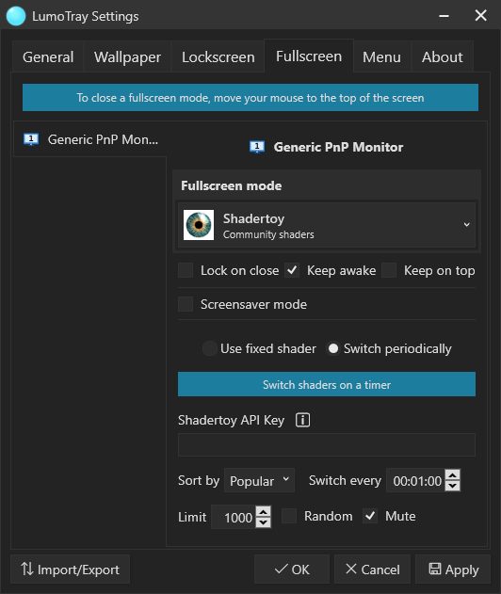Click the Apply button
Screen dimensions: 501x594
(453, 570)
